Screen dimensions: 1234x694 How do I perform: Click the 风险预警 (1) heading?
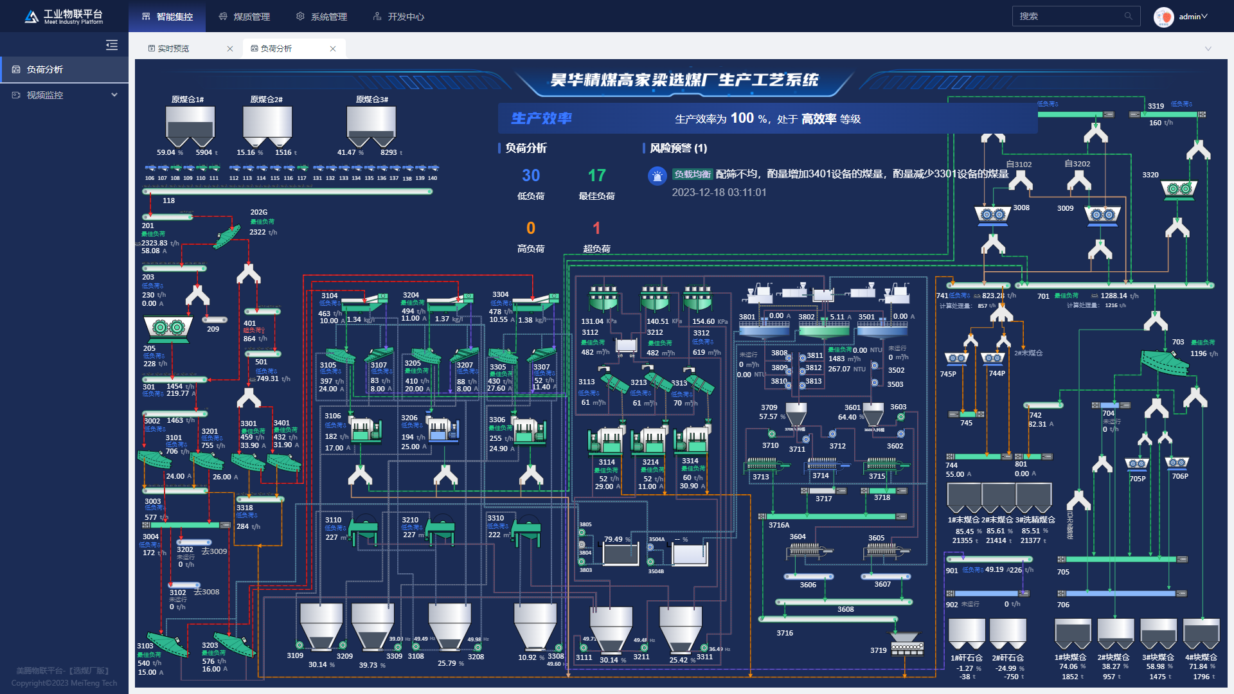(678, 148)
